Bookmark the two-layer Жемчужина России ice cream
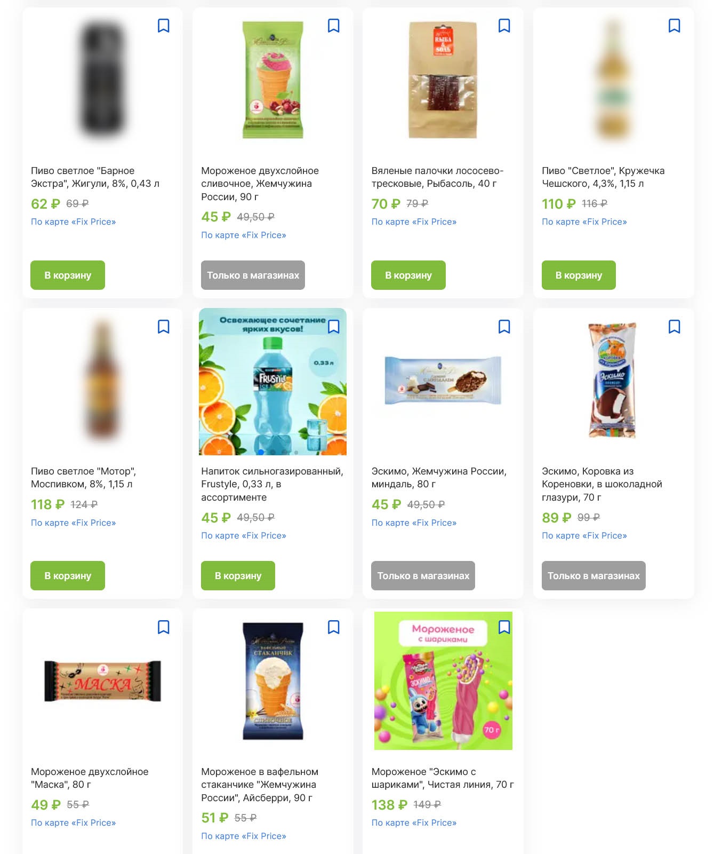The height and width of the screenshot is (854, 714). 334,26
